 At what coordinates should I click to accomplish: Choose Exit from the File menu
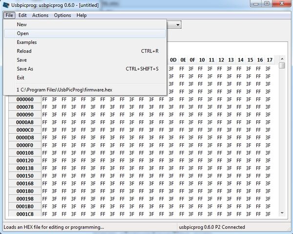[x=84, y=78]
